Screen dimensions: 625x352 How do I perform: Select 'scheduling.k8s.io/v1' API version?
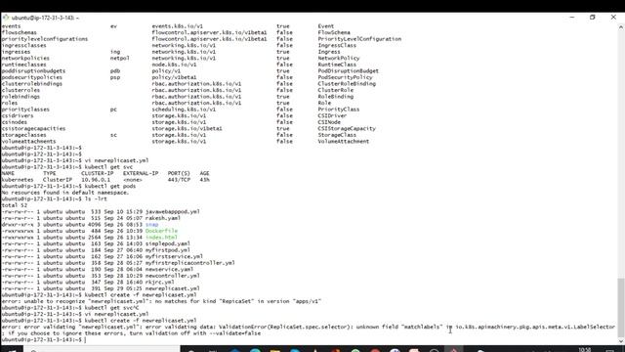click(184, 110)
